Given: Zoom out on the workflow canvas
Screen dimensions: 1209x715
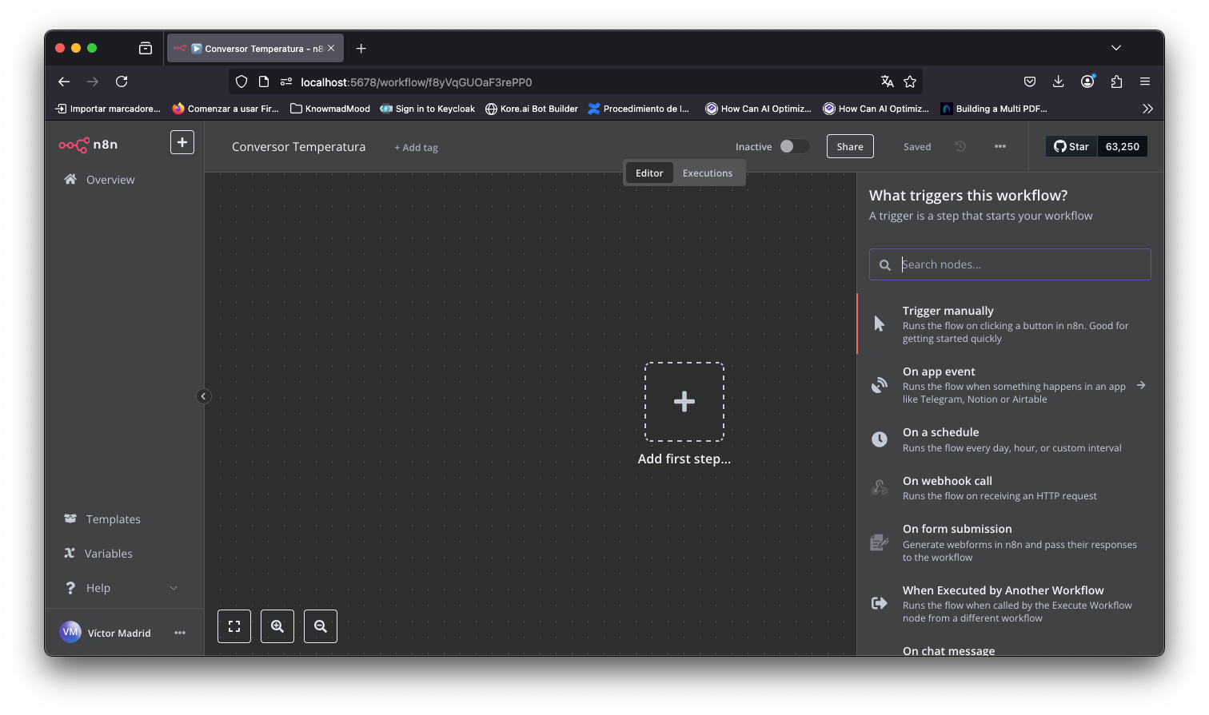Looking at the screenshot, I should tap(321, 626).
